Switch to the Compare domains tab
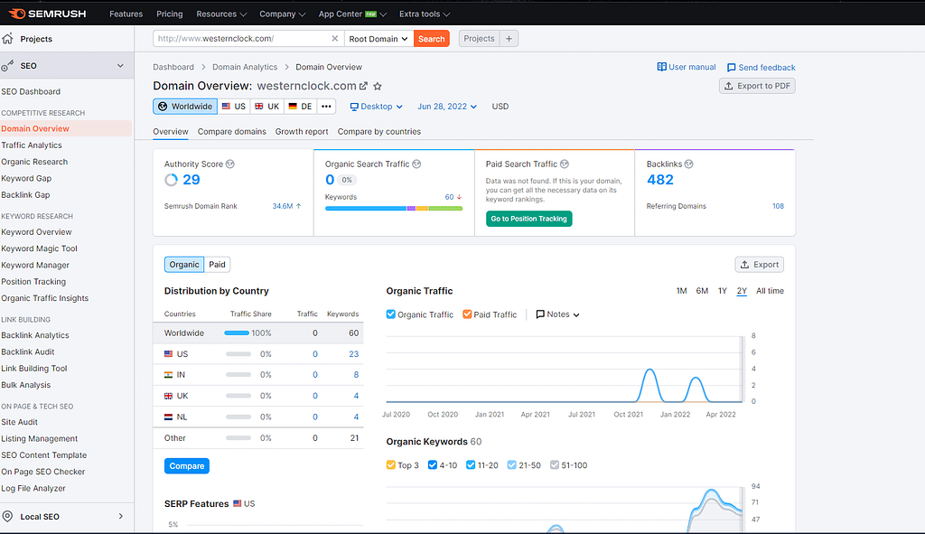This screenshot has width=925, height=534. tap(232, 132)
